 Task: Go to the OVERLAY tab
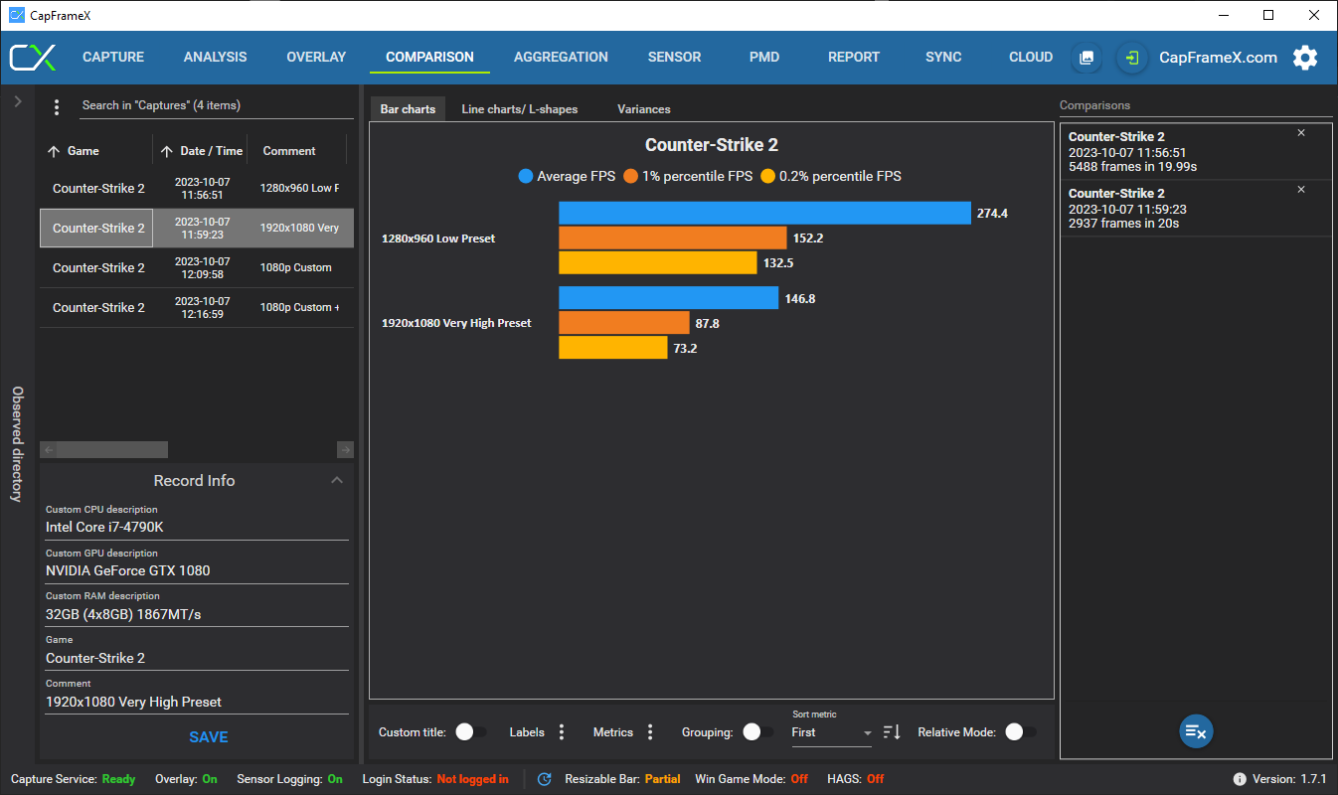pos(316,58)
